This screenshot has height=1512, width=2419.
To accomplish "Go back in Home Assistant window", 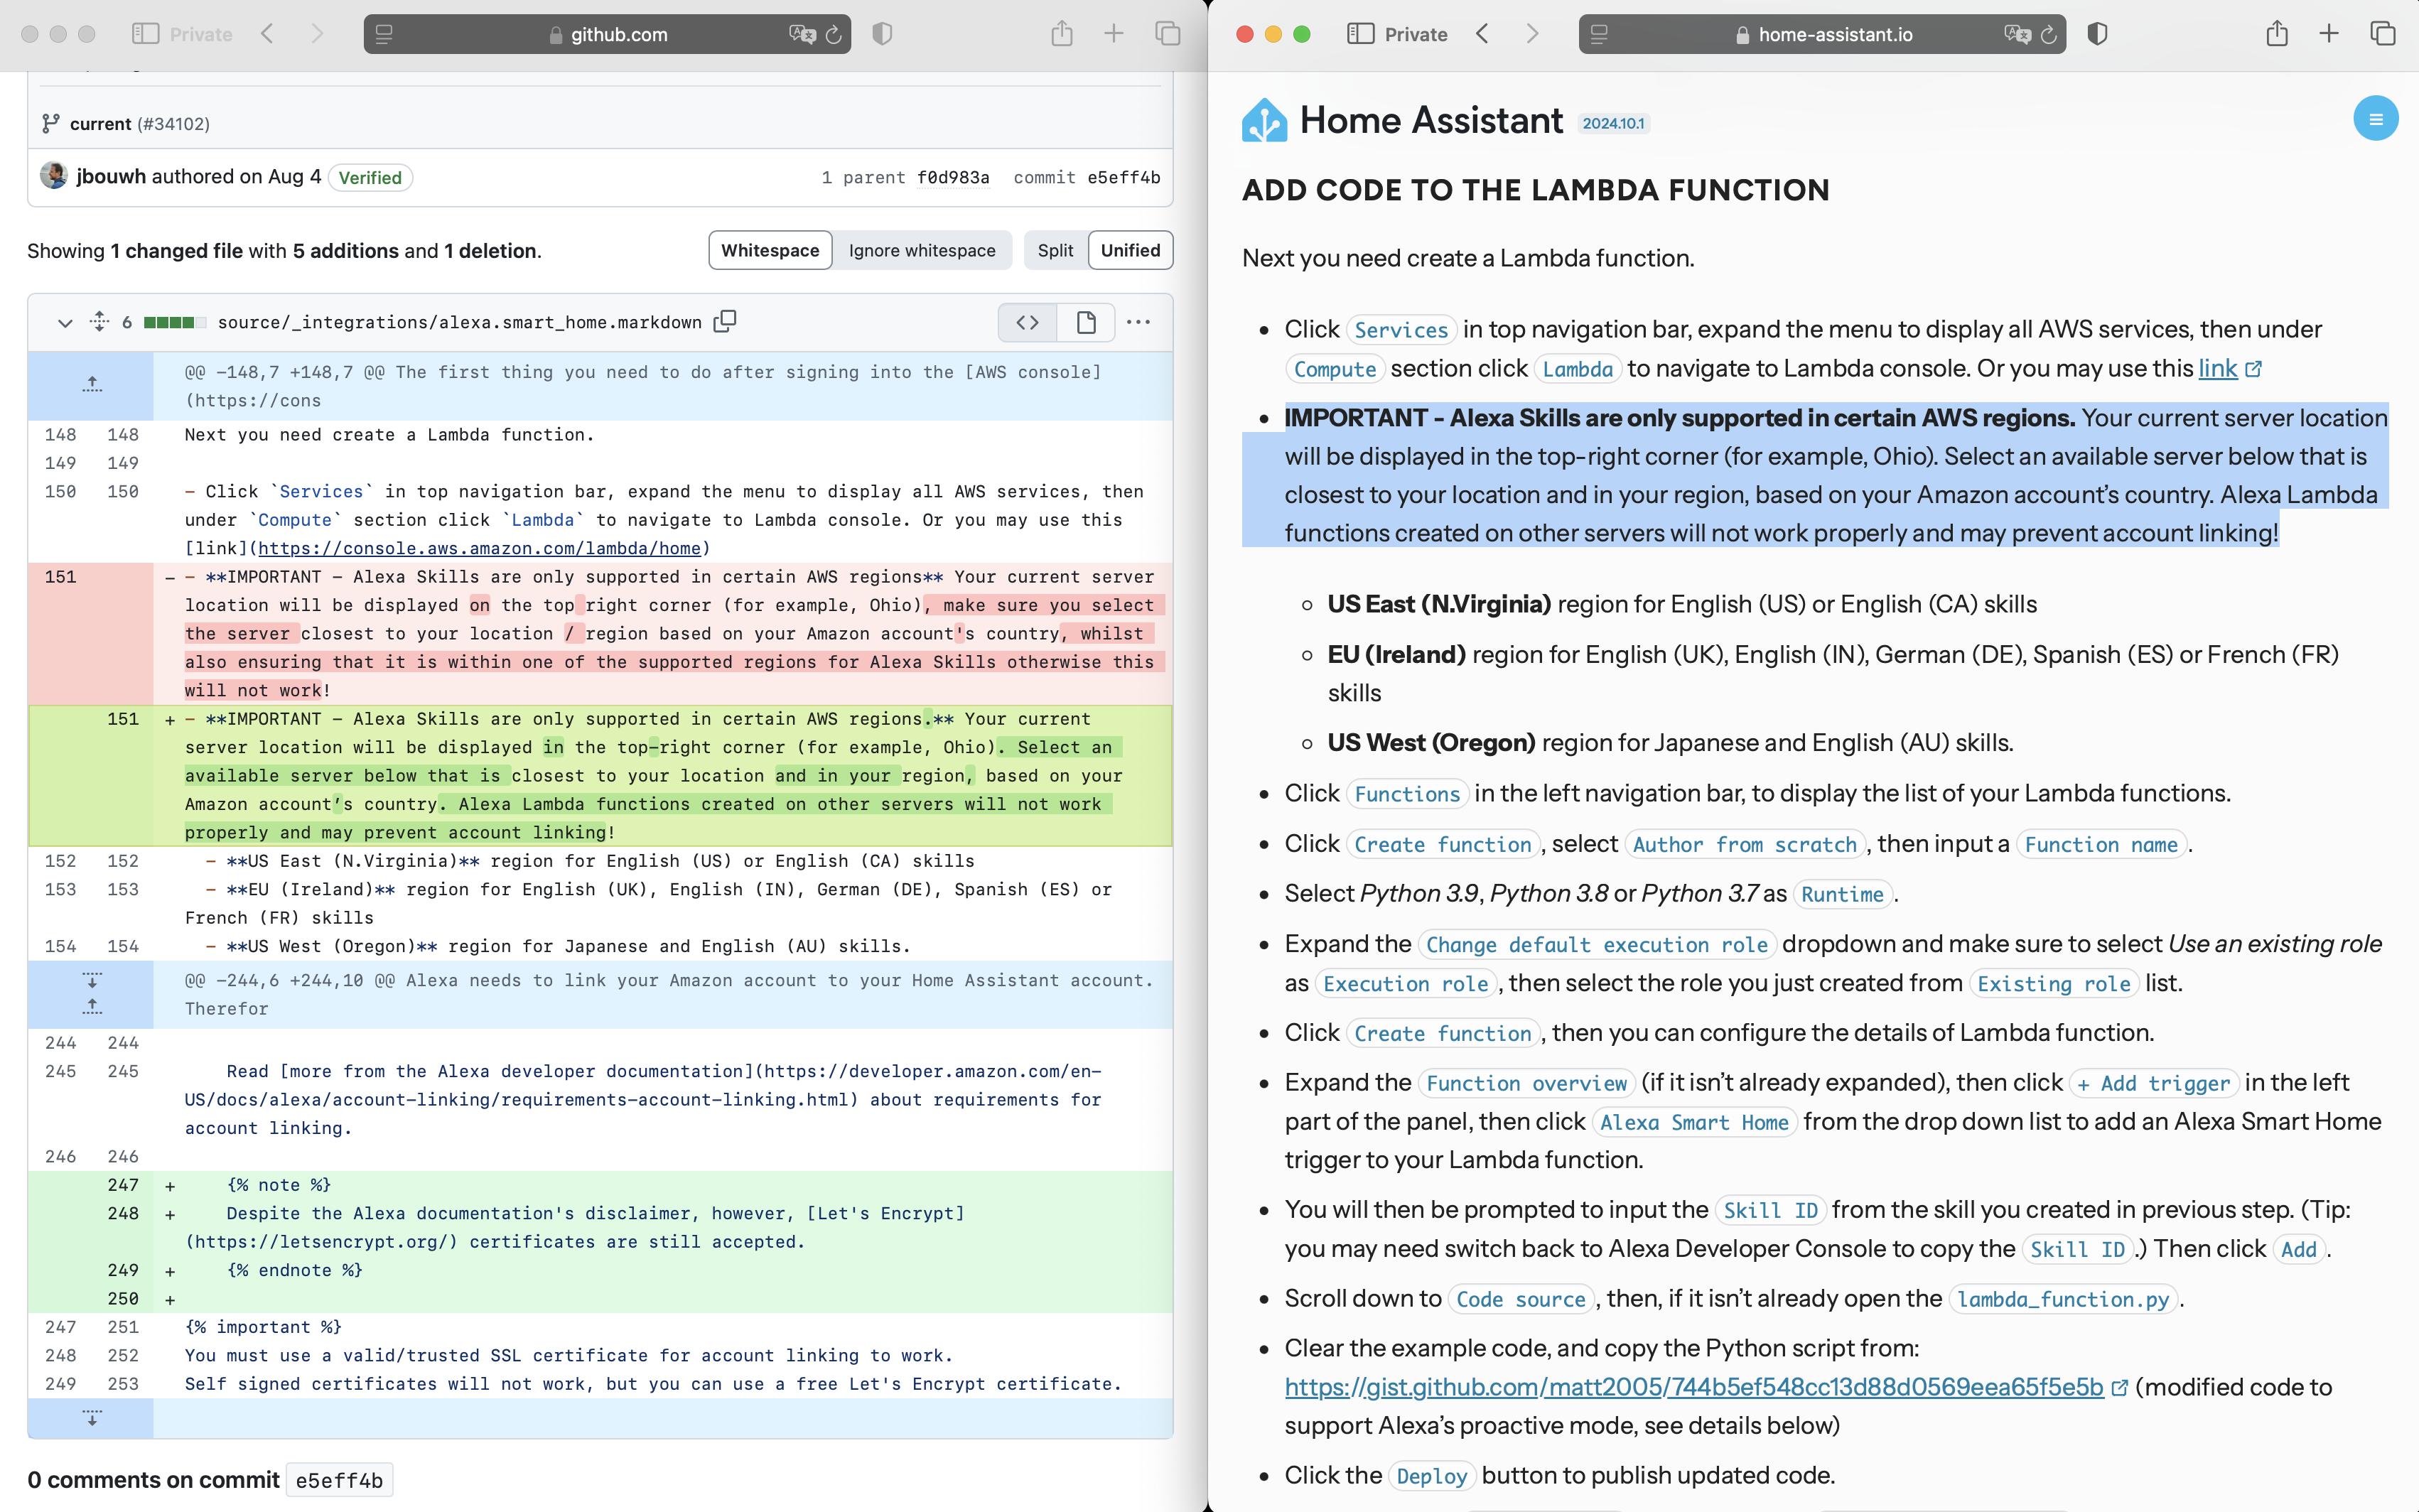I will [x=1483, y=34].
